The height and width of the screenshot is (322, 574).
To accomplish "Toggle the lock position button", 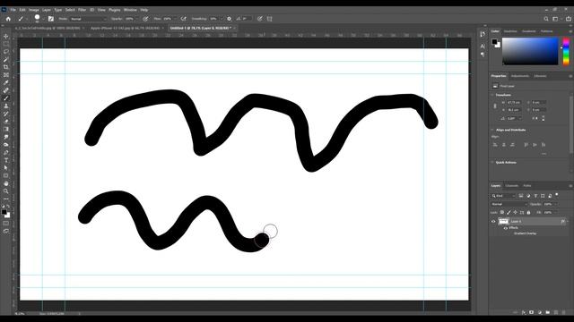I will click(x=516, y=212).
